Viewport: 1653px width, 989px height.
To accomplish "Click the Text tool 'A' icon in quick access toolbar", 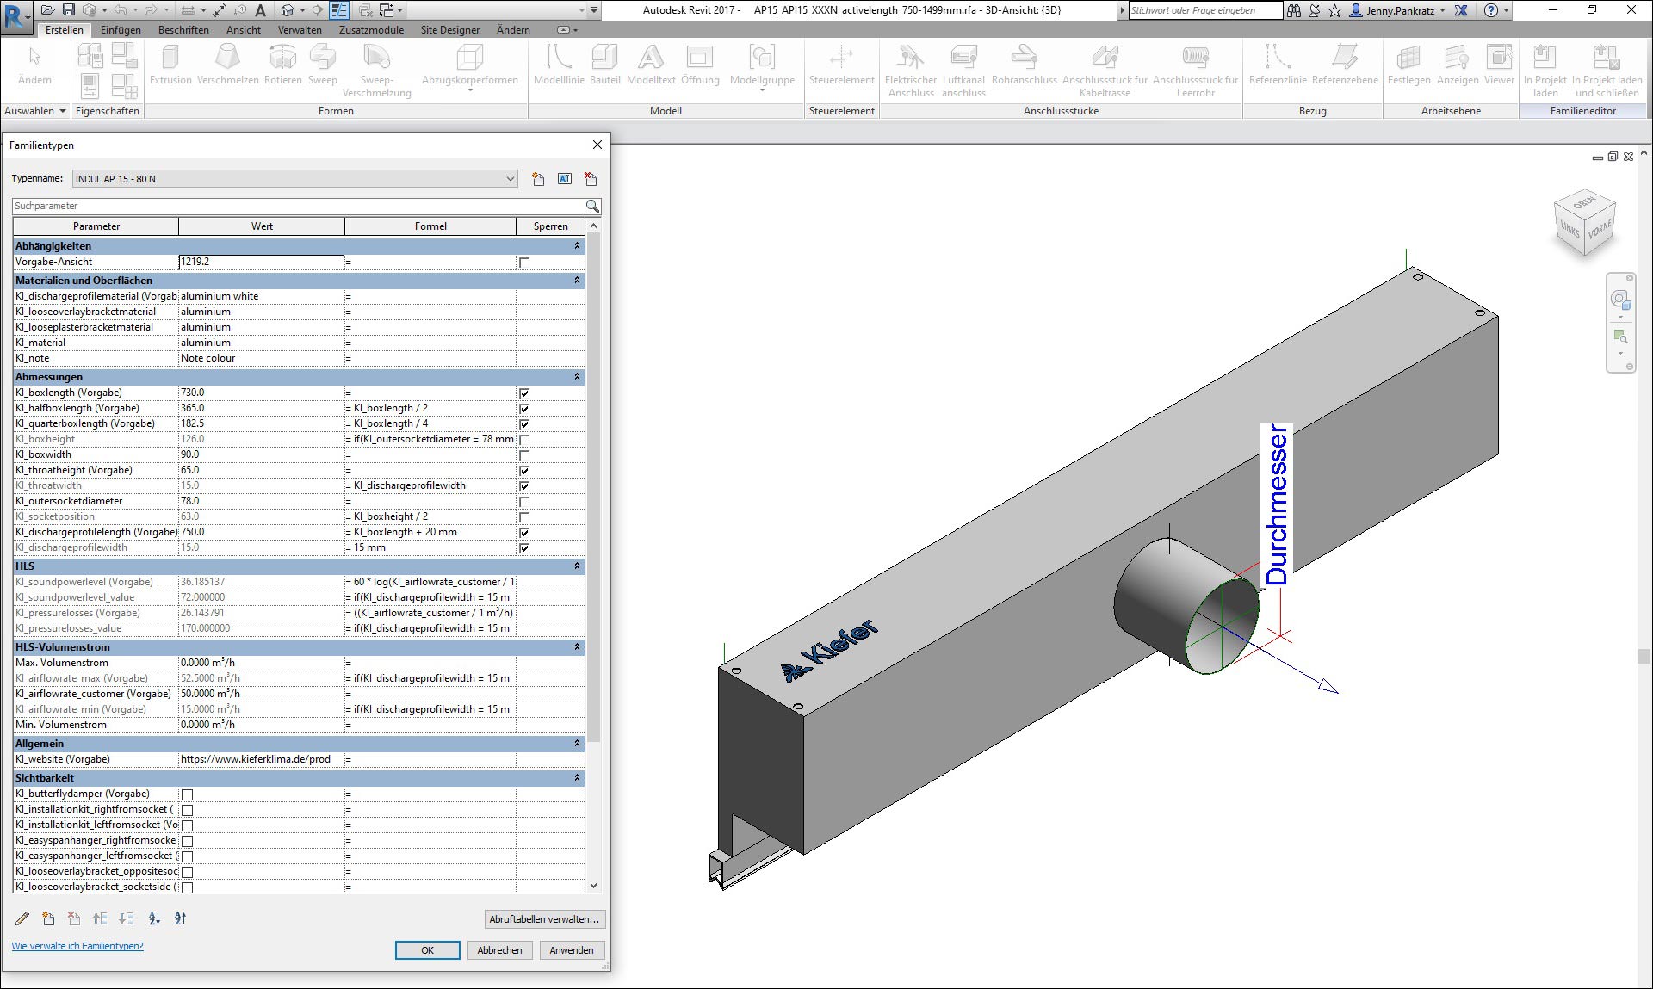I will coord(260,10).
